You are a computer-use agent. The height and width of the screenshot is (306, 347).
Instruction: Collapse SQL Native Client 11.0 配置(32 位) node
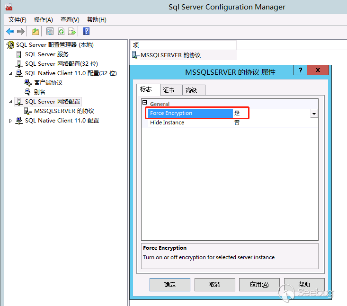[10, 73]
